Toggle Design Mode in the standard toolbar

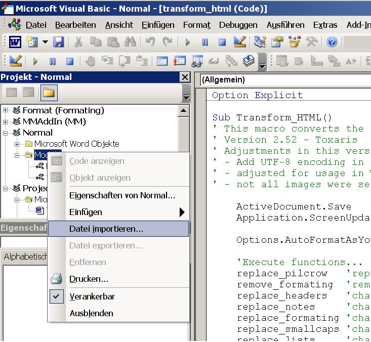click(x=240, y=42)
